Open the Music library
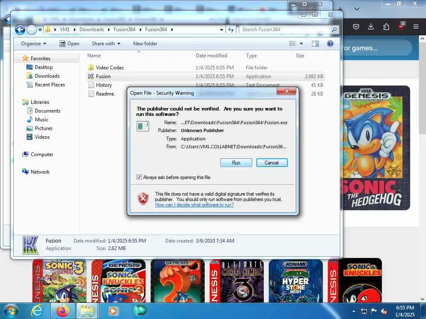This screenshot has height=319, width=426. click(x=41, y=119)
